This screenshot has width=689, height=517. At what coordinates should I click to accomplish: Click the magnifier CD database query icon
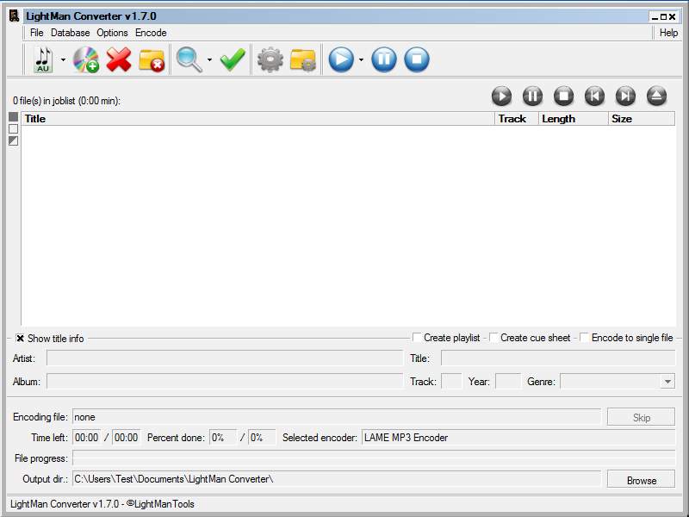point(189,59)
